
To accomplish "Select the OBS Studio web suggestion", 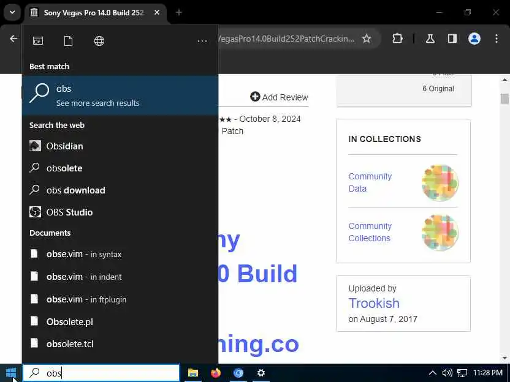I will click(120, 212).
